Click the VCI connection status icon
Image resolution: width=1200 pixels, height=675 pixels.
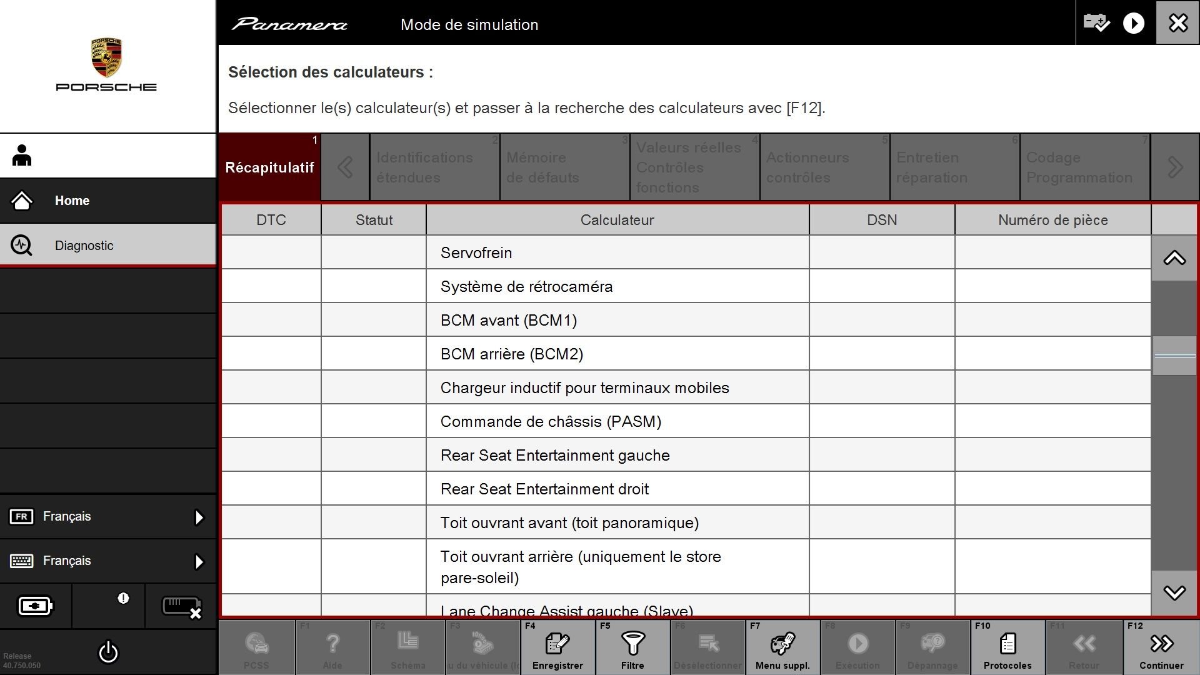(181, 606)
